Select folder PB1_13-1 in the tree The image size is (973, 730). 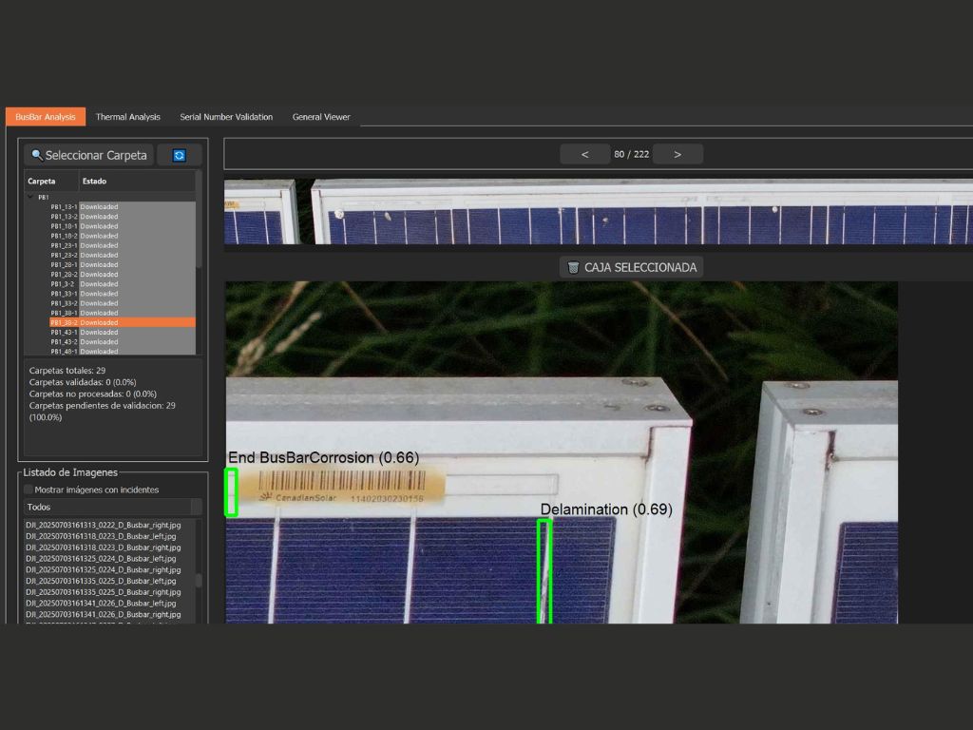[65, 206]
